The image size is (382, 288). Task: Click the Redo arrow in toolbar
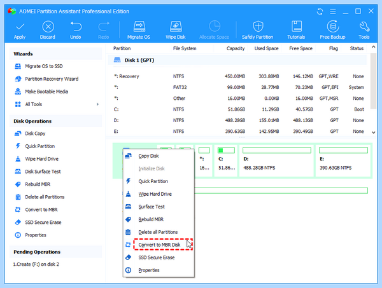(104, 31)
